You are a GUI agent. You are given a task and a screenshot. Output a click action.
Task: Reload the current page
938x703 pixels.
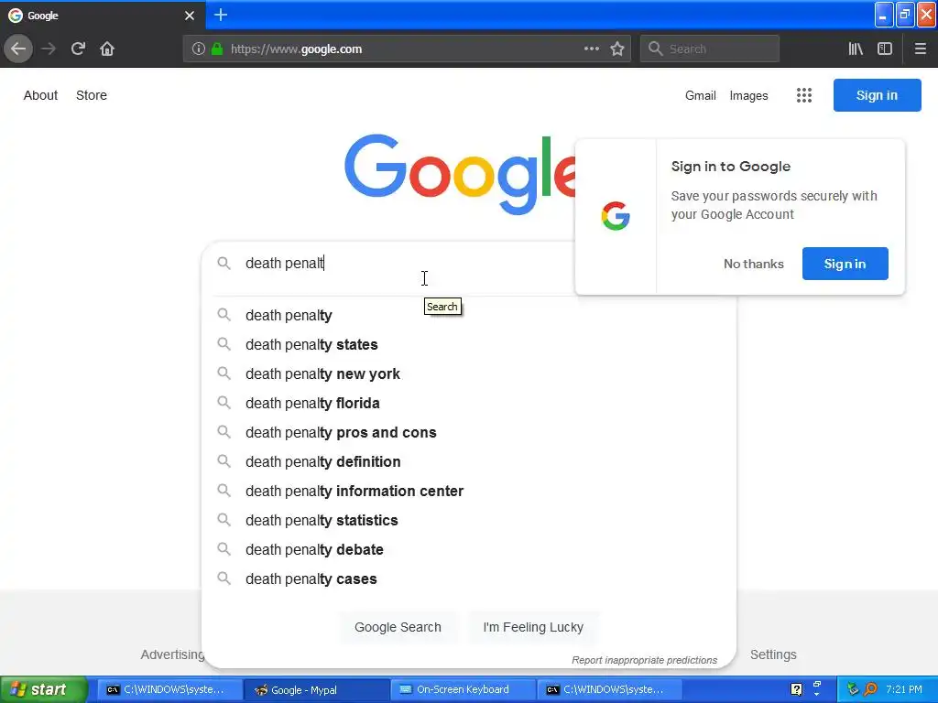point(78,49)
